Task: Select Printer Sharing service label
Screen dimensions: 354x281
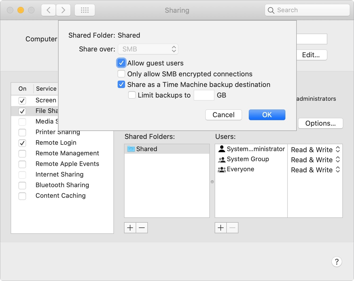Action: [58, 132]
